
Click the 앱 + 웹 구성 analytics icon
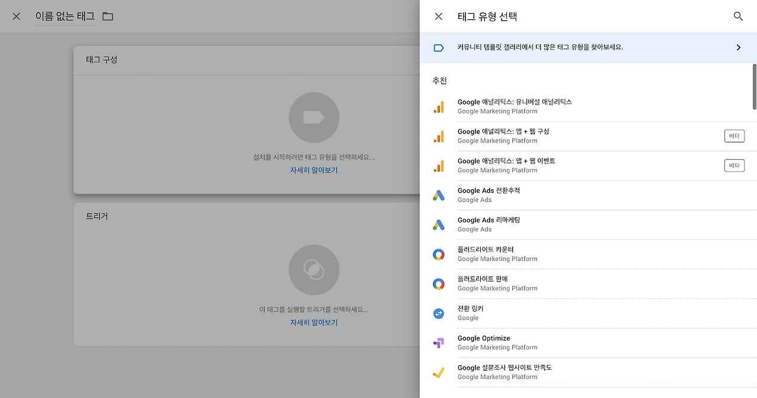pyautogui.click(x=439, y=137)
